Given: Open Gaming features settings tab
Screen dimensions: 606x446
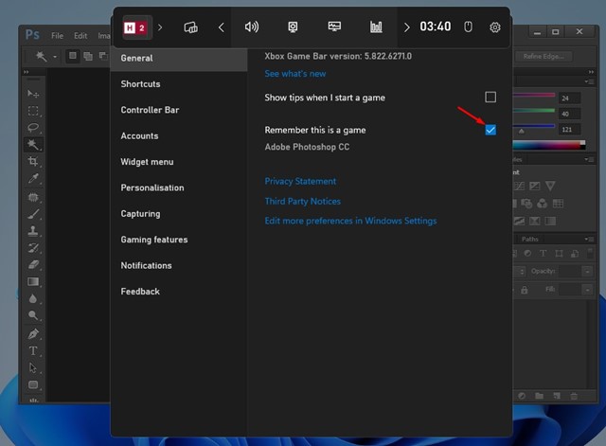Looking at the screenshot, I should [179, 240].
